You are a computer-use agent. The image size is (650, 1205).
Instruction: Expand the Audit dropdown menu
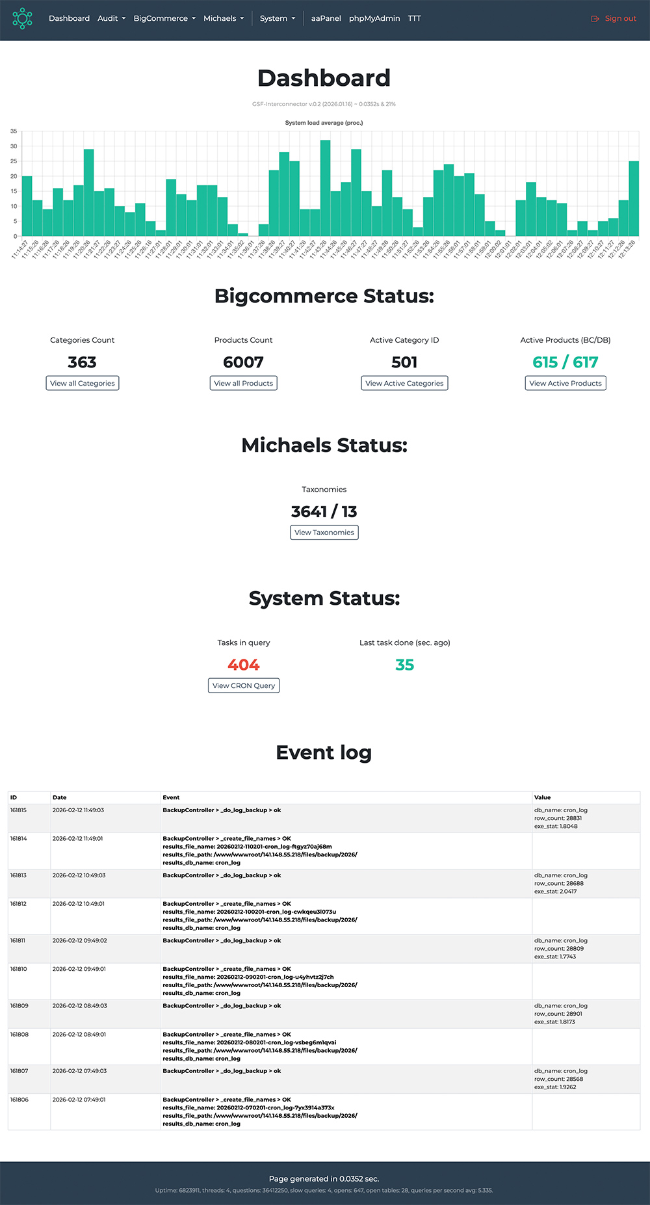point(111,18)
